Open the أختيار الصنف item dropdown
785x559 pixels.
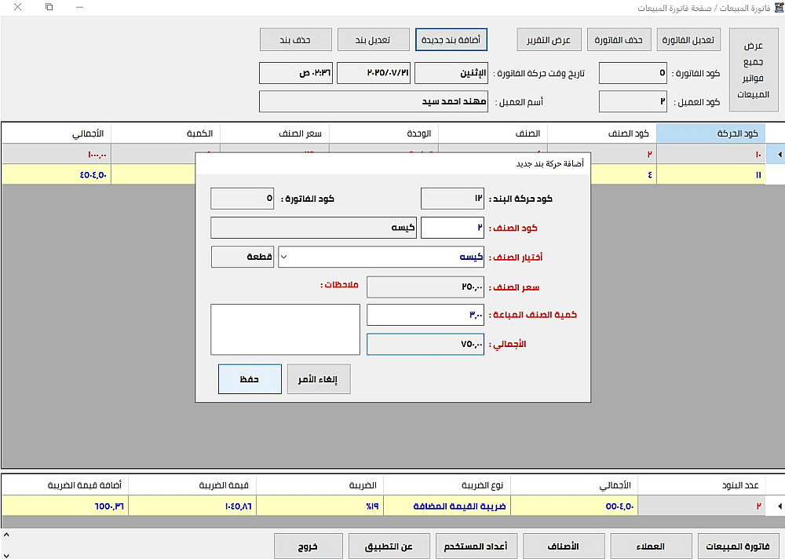point(284,257)
